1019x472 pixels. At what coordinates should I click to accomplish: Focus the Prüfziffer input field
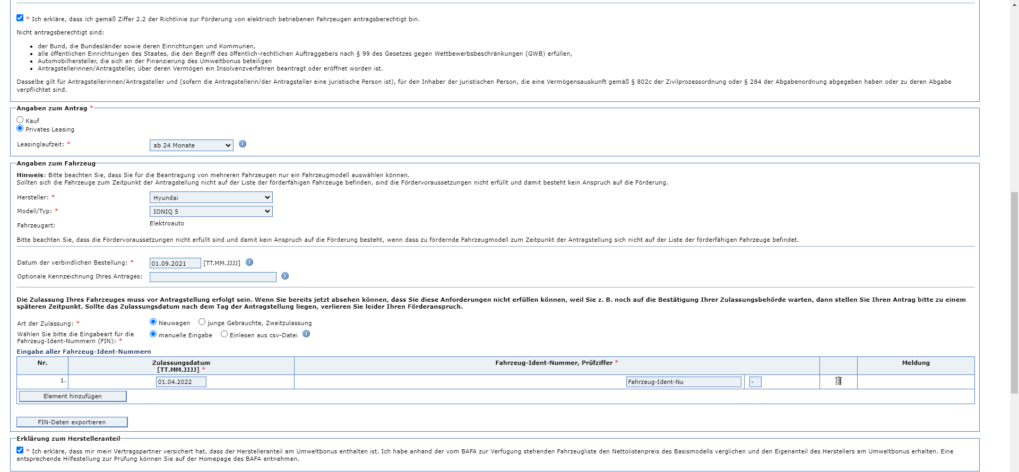(x=755, y=382)
